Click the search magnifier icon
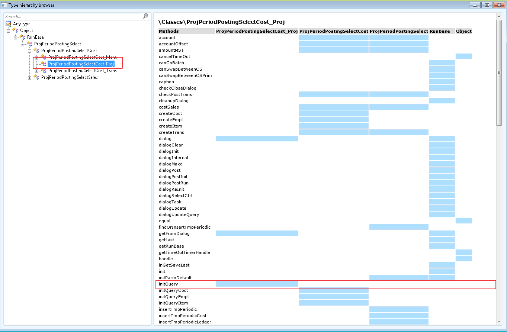 click(x=145, y=16)
